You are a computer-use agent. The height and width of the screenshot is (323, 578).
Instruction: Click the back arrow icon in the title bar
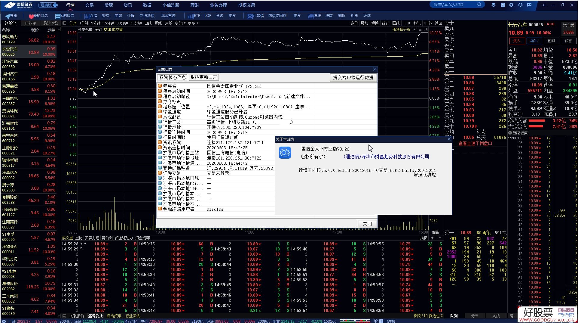545,5
